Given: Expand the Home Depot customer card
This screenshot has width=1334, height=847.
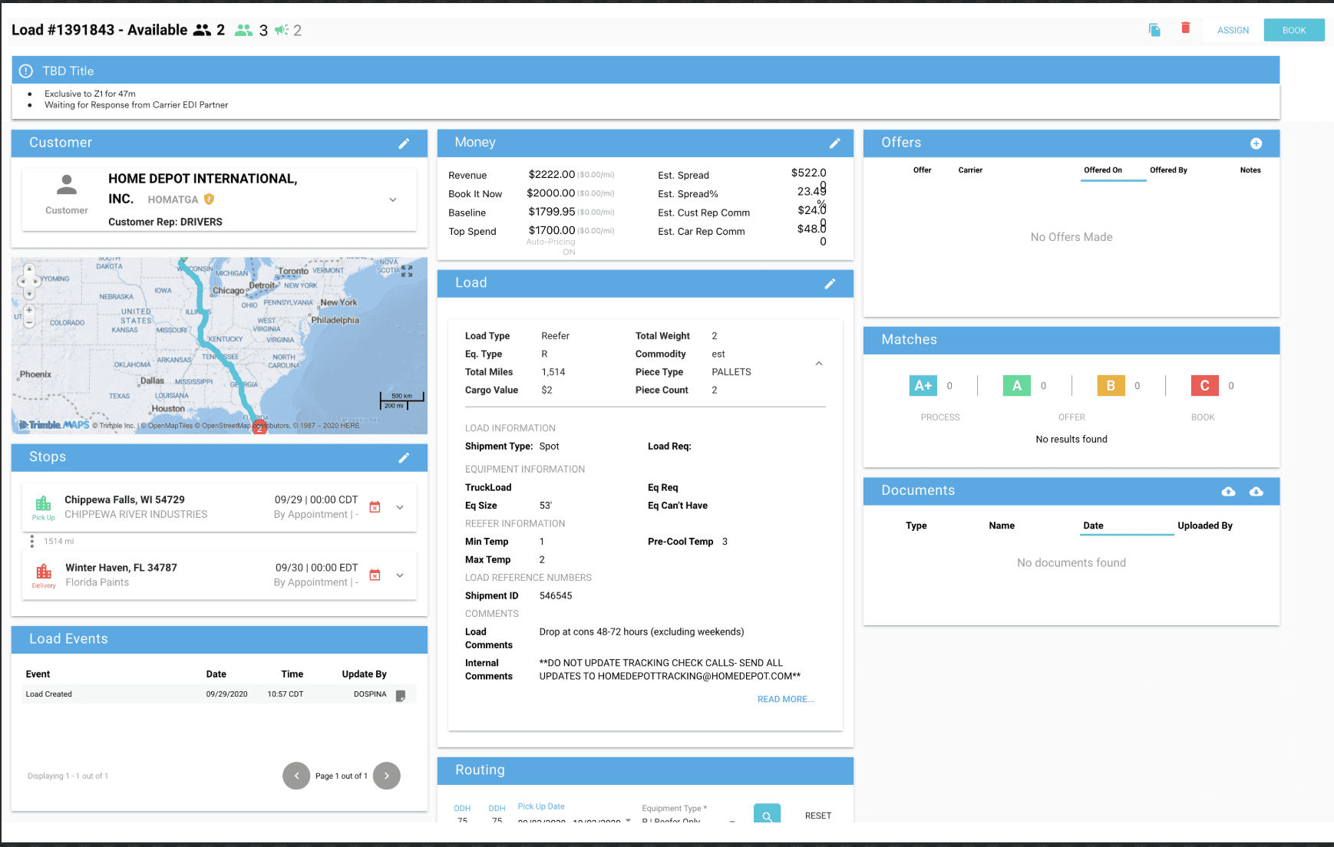Looking at the screenshot, I should [x=393, y=200].
